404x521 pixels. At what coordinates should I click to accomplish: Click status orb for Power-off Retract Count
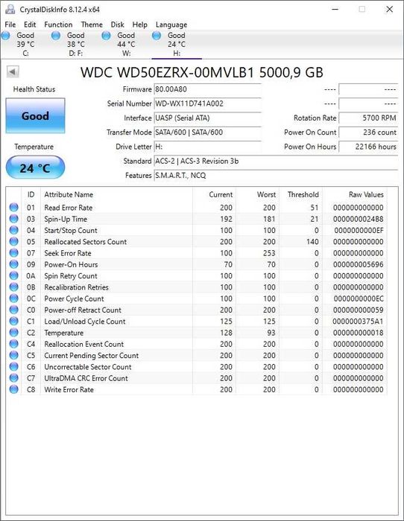click(13, 310)
